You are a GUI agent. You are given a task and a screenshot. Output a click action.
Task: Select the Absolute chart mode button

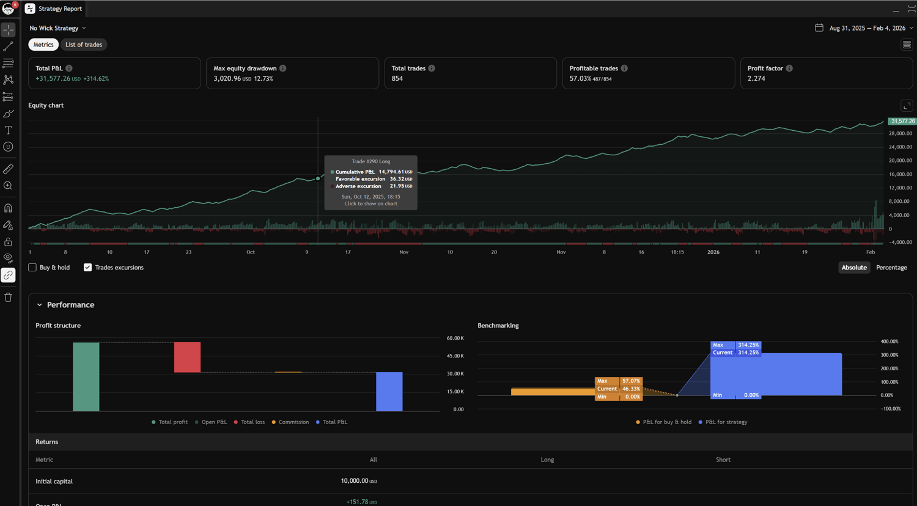coord(854,268)
